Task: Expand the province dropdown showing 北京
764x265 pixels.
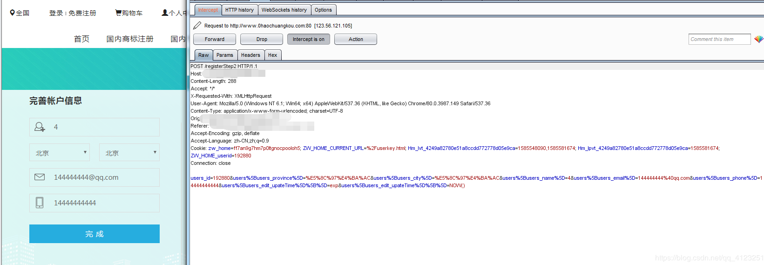Action: click(x=60, y=152)
